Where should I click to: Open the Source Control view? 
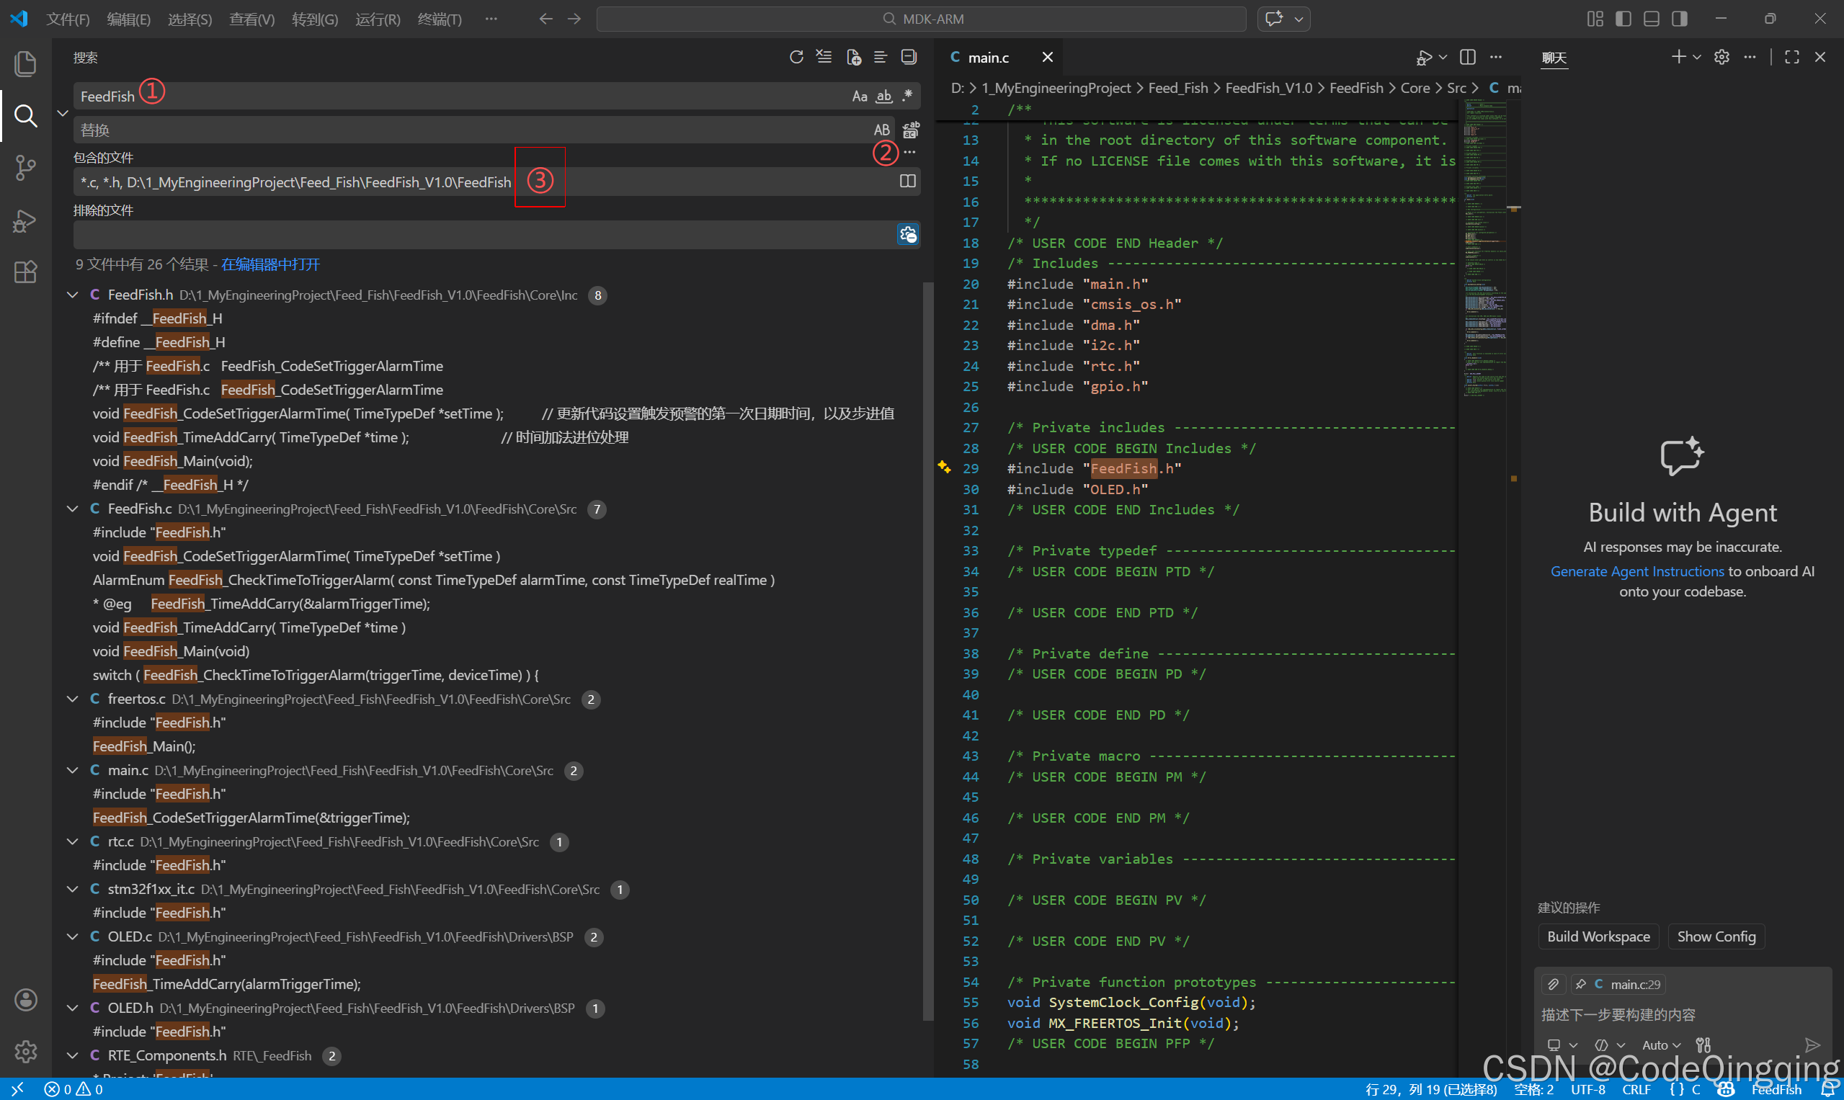point(25,169)
